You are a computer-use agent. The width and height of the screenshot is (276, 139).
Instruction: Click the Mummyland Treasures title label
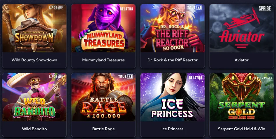pyautogui.click(x=103, y=60)
